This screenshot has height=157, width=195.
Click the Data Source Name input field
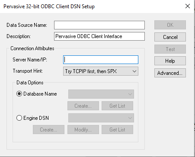[x=99, y=25]
